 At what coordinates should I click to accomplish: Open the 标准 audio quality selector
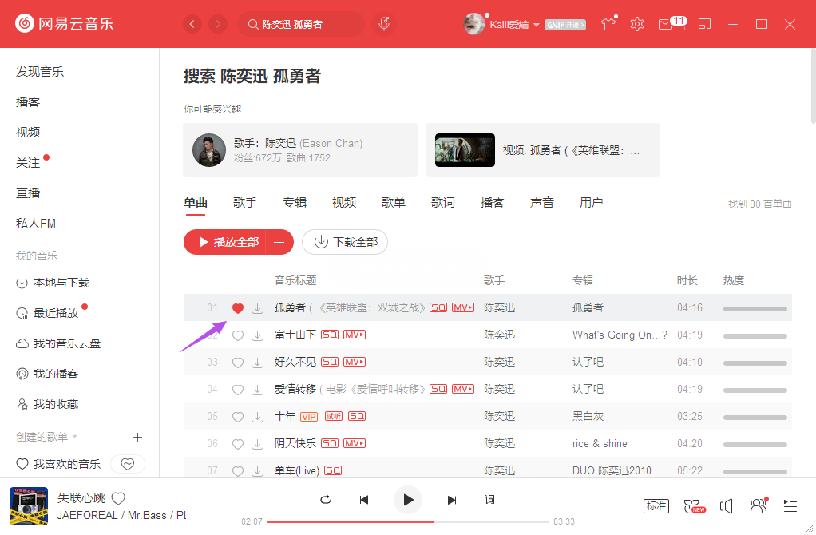(x=656, y=505)
